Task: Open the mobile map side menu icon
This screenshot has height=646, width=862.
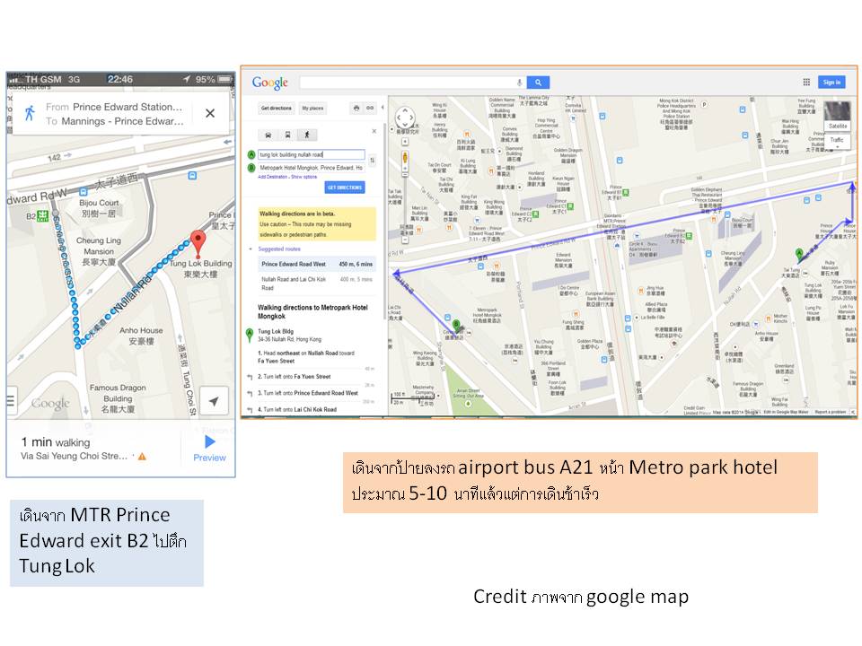Action: pyautogui.click(x=11, y=400)
